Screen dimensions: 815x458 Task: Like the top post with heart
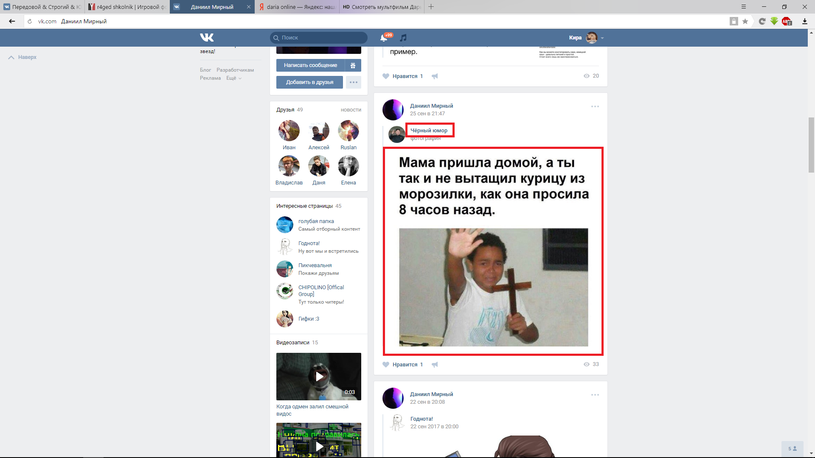click(386, 76)
